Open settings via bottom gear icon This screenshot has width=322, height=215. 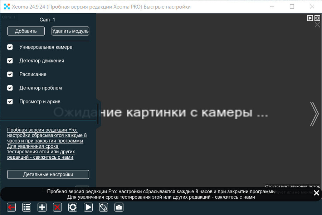[x=73, y=207]
